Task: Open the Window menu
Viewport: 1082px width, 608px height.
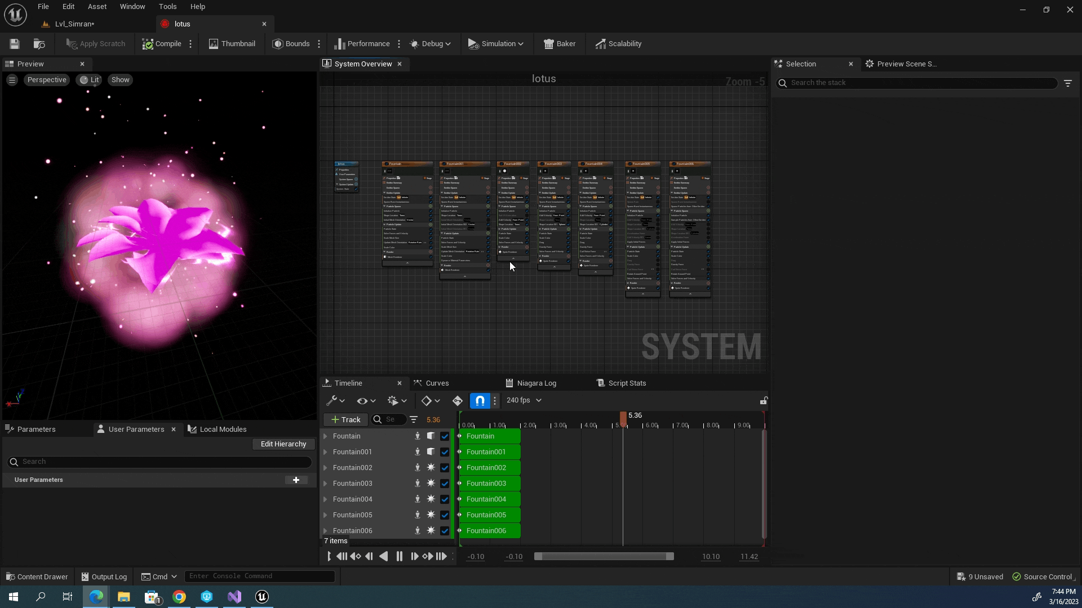Action: click(132, 7)
